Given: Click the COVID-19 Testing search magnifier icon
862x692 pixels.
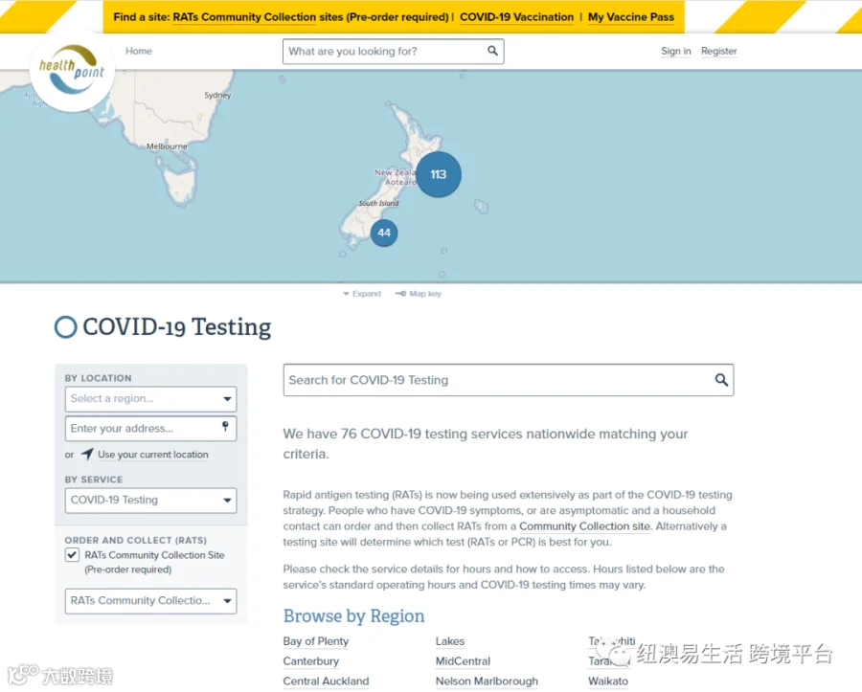Looking at the screenshot, I should [x=721, y=380].
